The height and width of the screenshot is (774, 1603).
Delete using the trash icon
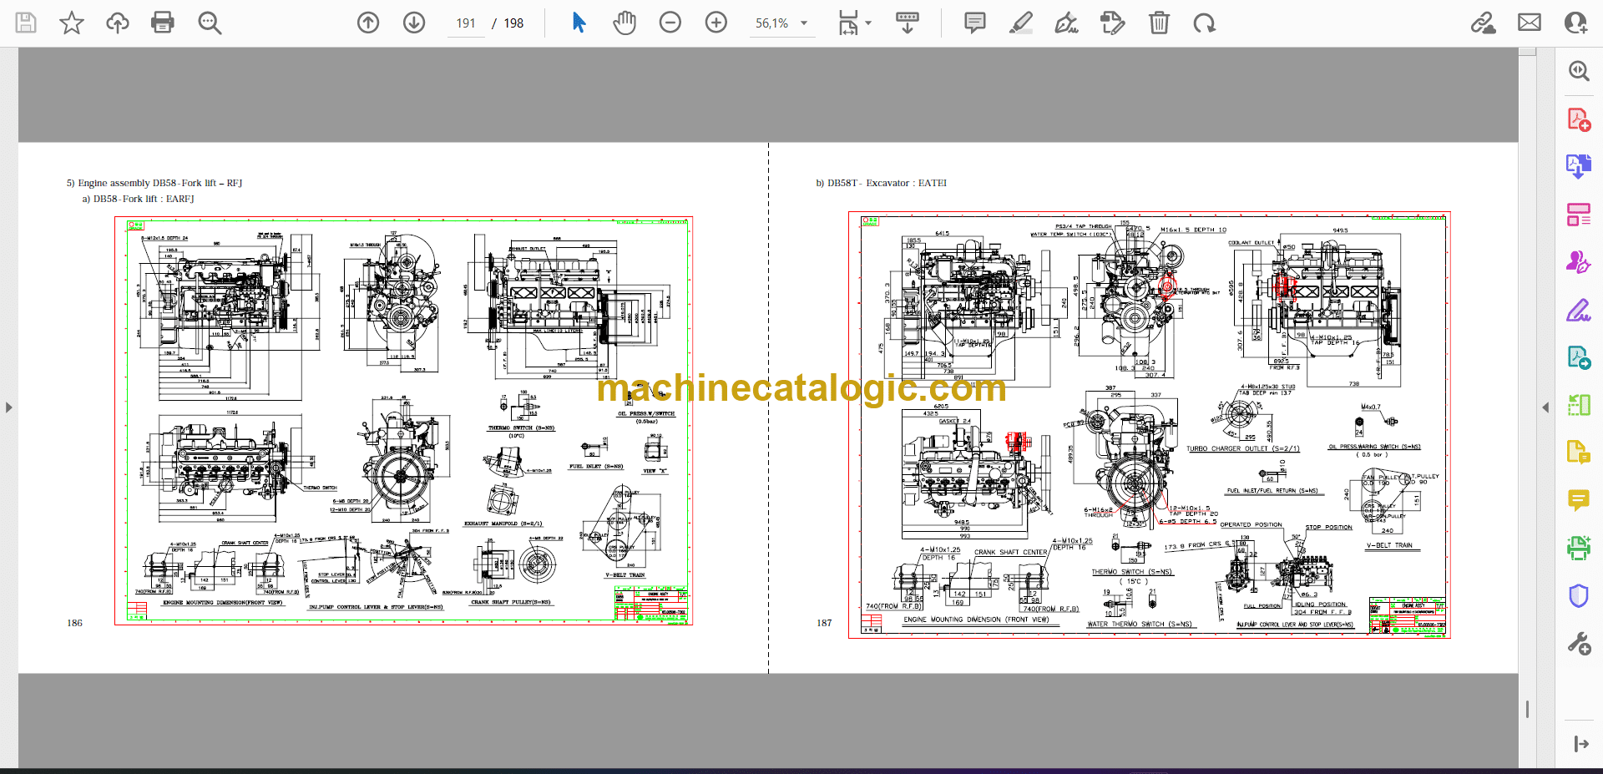(1159, 23)
